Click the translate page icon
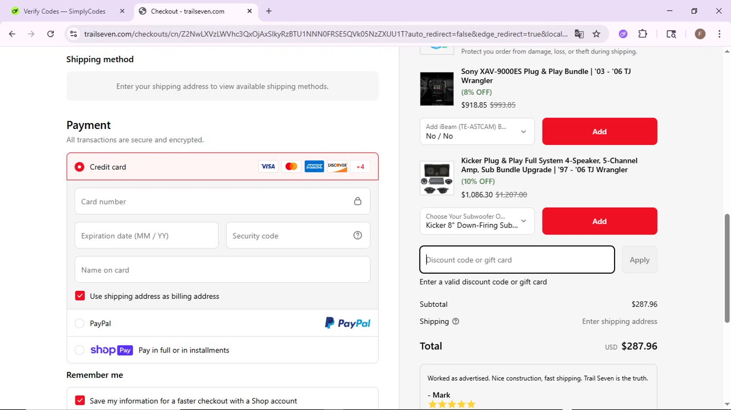731x410 pixels. coord(579,34)
